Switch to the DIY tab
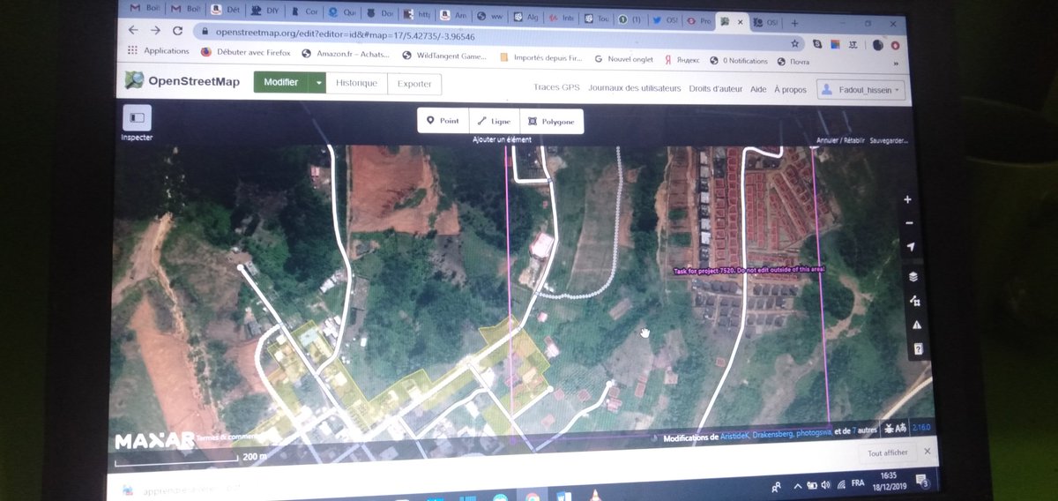Image resolution: width=1058 pixels, height=501 pixels. click(x=264, y=11)
